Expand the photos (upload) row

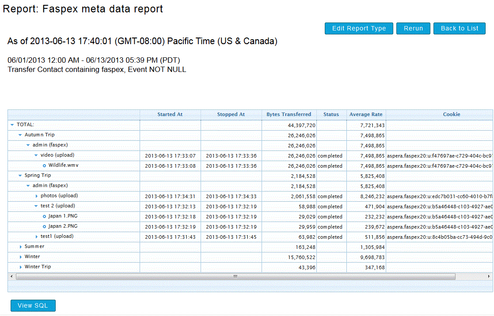(x=37, y=196)
